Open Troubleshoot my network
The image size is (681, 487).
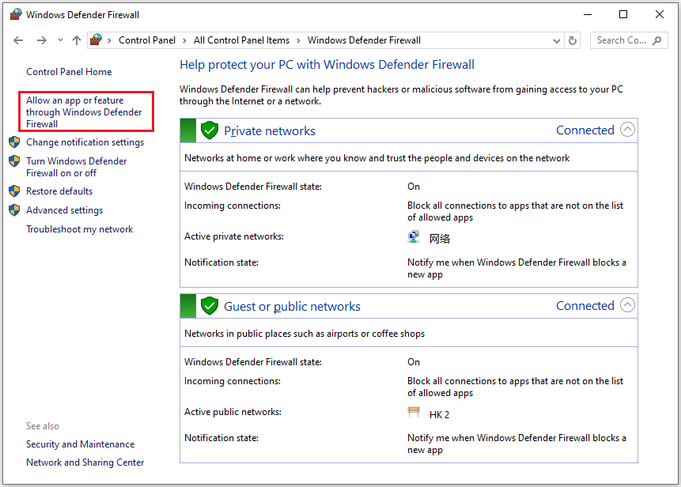point(79,229)
